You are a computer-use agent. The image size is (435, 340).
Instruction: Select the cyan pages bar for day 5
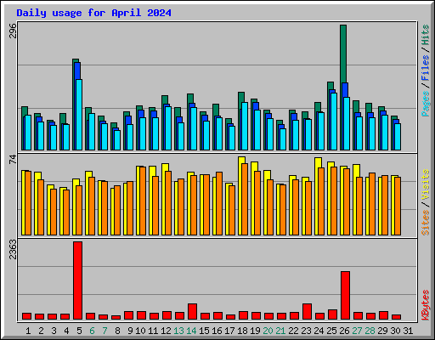(79, 115)
